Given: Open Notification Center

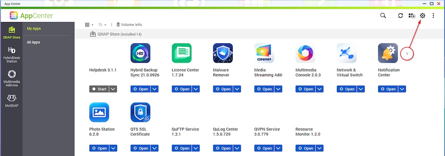Looking at the screenshot, I should tap(388, 89).
